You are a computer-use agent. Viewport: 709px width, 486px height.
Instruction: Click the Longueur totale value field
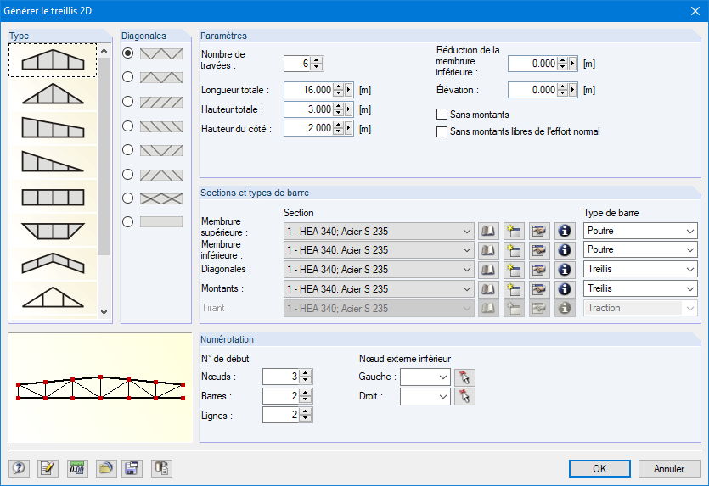(x=309, y=90)
